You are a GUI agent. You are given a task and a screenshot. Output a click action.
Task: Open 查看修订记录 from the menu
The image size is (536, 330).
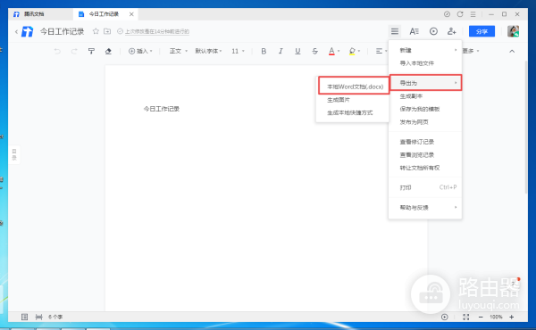[x=425, y=142]
